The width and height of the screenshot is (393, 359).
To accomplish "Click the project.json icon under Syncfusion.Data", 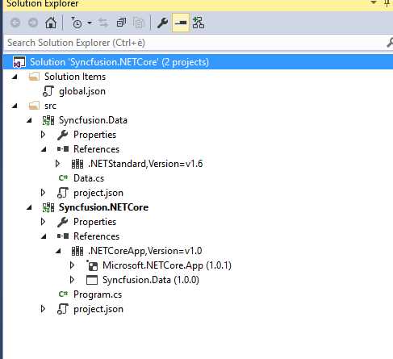I will (x=63, y=193).
